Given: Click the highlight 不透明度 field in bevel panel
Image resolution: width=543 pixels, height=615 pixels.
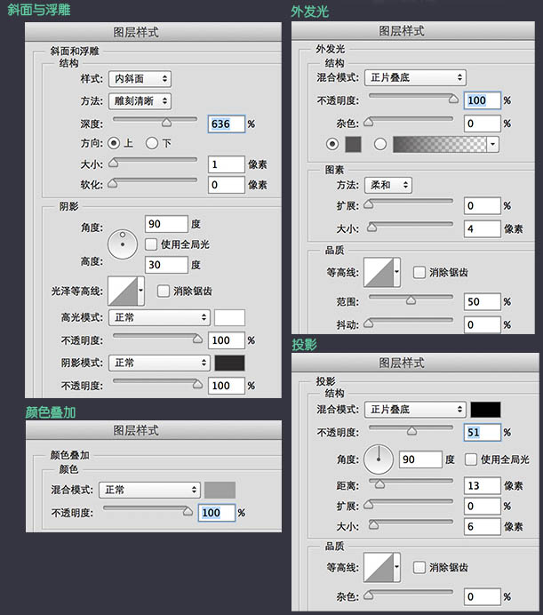Looking at the screenshot, I should [227, 340].
